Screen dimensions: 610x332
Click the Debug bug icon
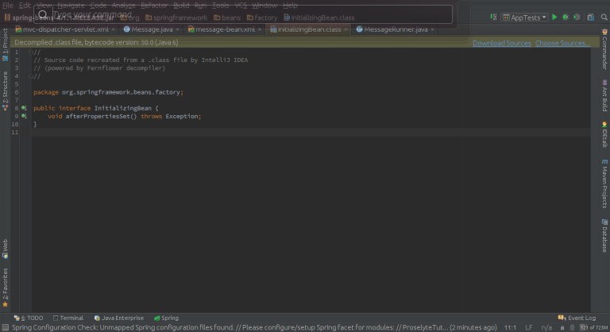pyautogui.click(x=566, y=17)
